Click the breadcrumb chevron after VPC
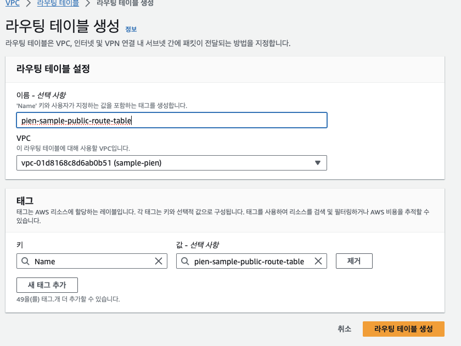This screenshot has width=461, height=346. point(29,3)
